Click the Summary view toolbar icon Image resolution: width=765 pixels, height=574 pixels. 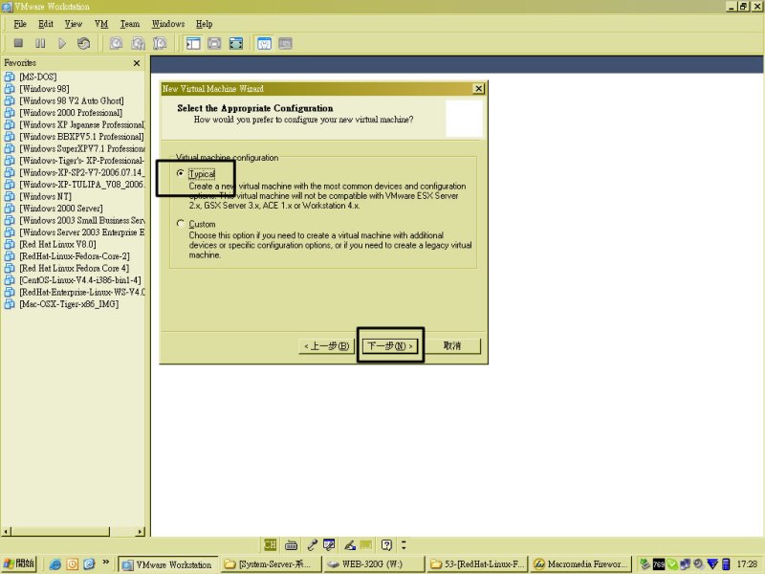click(x=265, y=43)
